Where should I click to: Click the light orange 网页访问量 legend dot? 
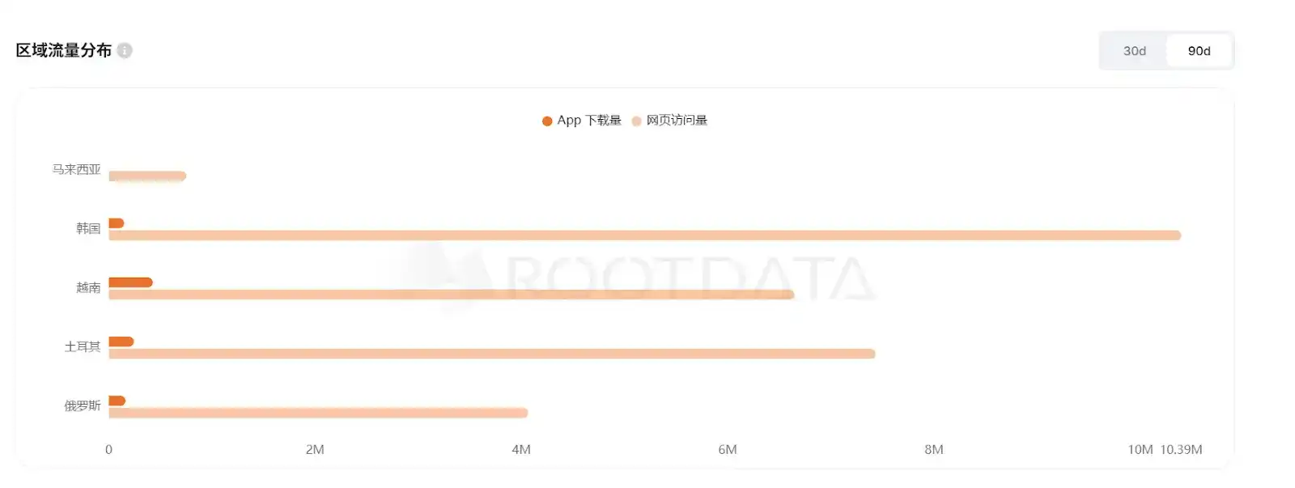(x=636, y=121)
